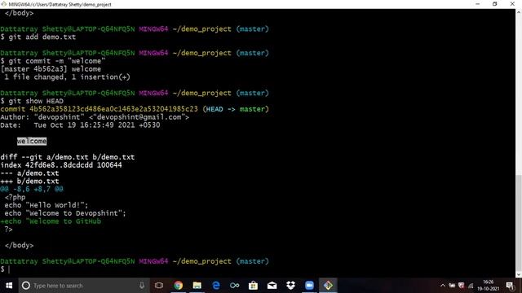
Task: Click the Date 'Tue Oct 19 16:25:49' line
Action: 80,125
